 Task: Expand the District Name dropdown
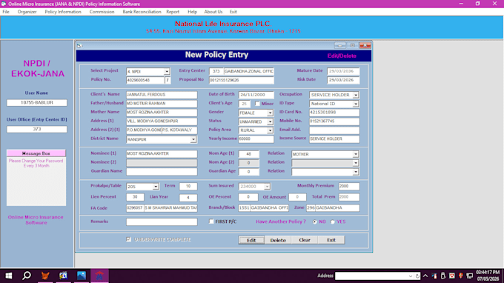pos(193,140)
